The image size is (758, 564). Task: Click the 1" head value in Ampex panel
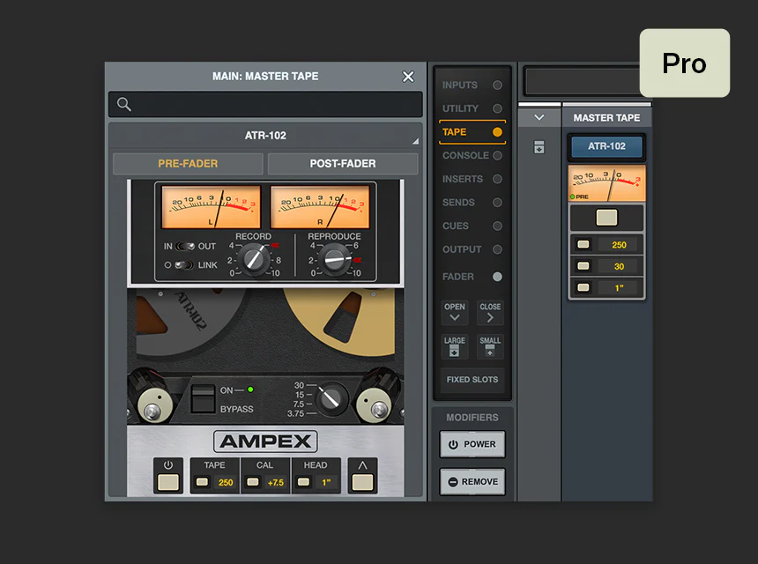point(326,482)
